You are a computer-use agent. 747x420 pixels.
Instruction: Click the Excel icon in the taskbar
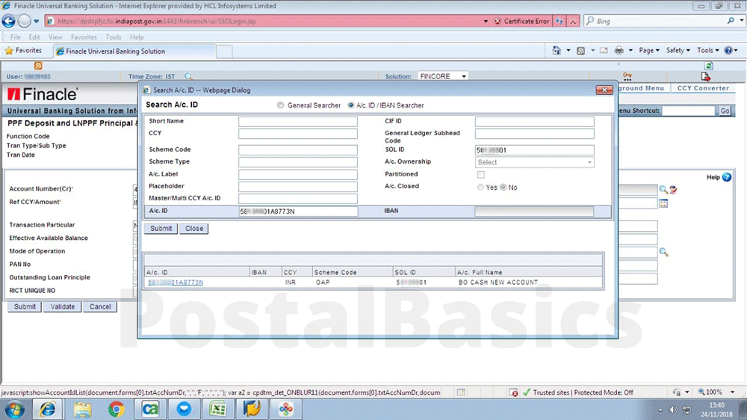218,409
